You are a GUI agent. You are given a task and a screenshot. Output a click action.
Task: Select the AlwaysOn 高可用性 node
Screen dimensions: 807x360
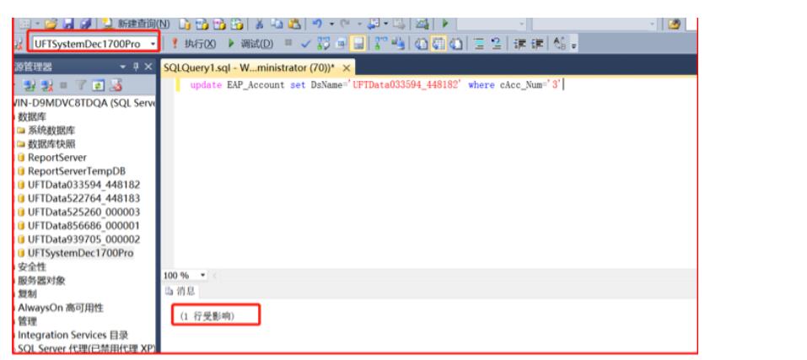pos(61,308)
